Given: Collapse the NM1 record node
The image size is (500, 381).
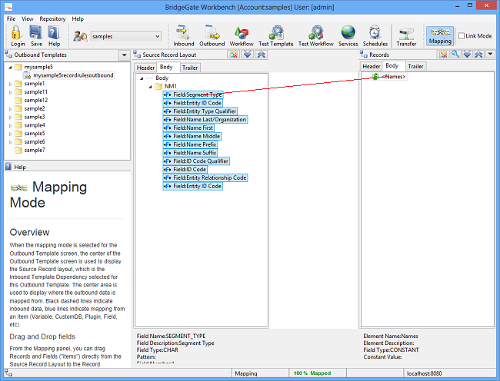Looking at the screenshot, I should (x=151, y=87).
